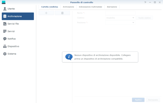Focus the Nome input field

tap(120, 13)
